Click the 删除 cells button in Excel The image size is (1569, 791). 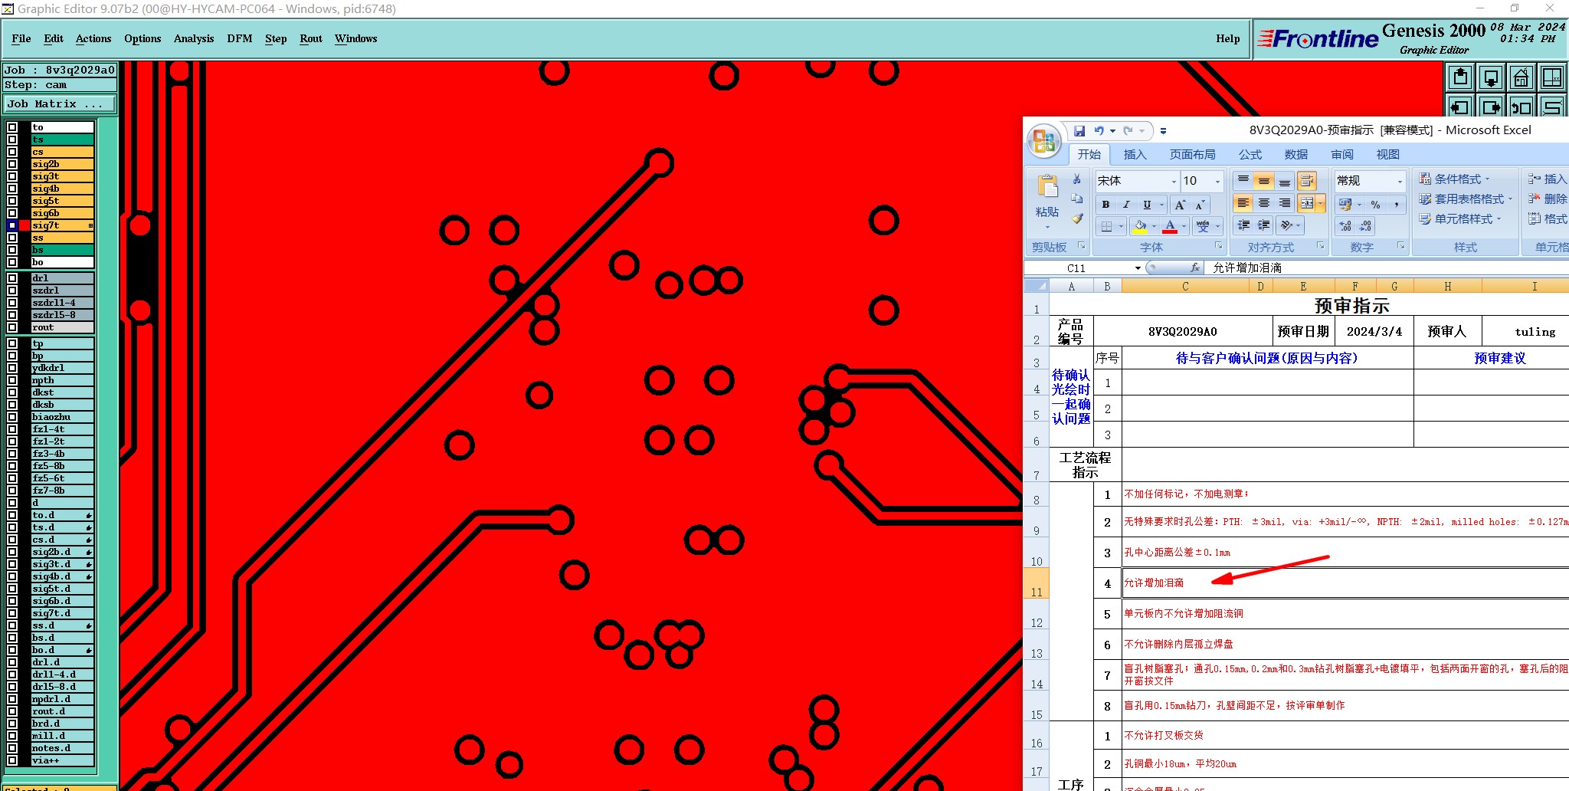point(1548,199)
